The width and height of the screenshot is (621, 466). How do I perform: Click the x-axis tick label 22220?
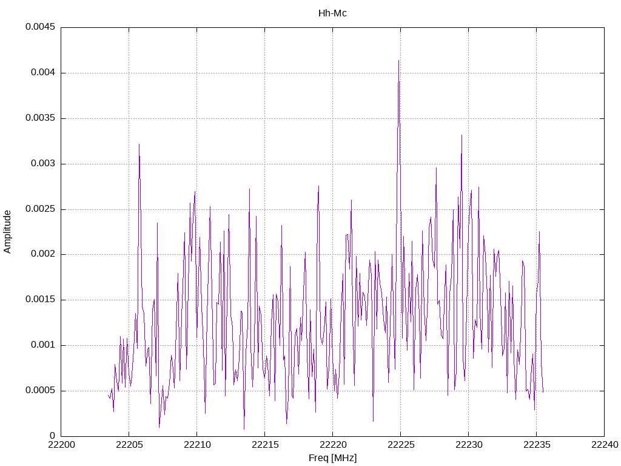tap(333, 445)
